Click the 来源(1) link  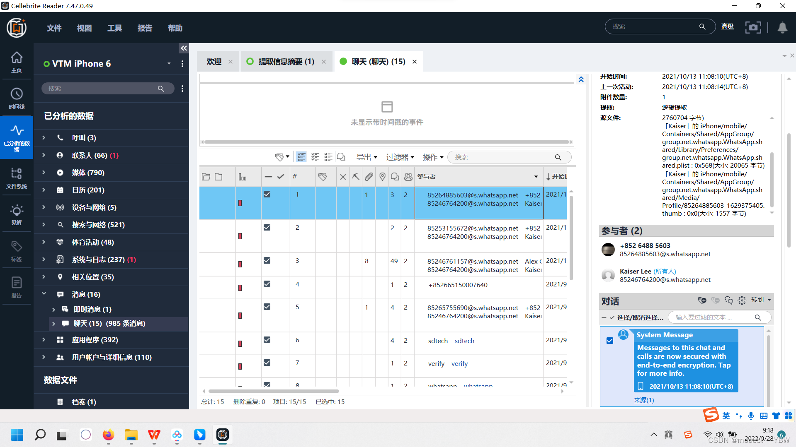[643, 400]
